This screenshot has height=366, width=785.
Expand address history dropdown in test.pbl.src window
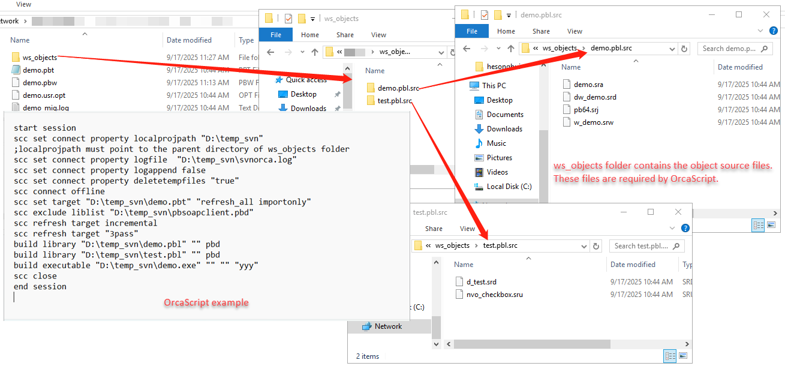click(x=584, y=246)
